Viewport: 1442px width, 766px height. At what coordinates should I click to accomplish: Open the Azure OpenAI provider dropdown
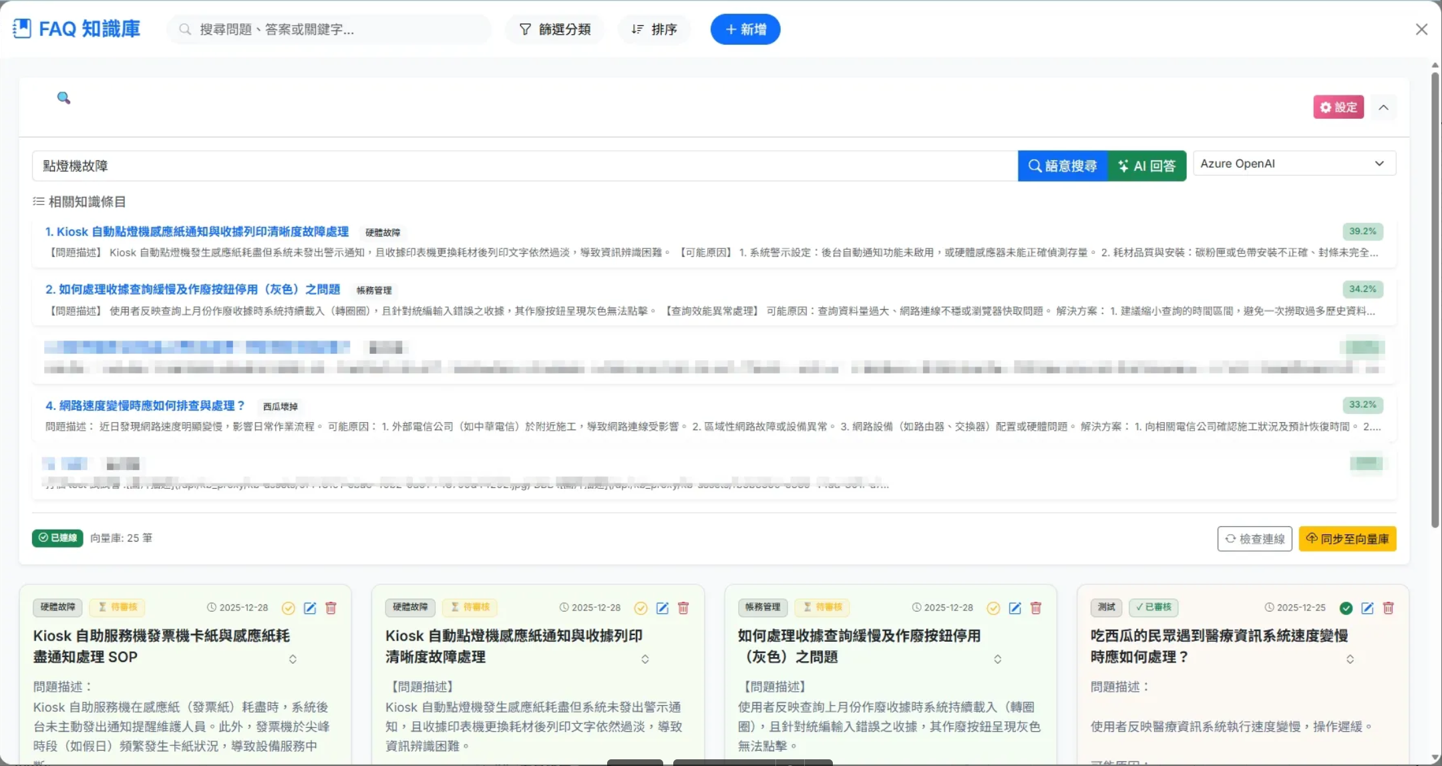click(1292, 163)
